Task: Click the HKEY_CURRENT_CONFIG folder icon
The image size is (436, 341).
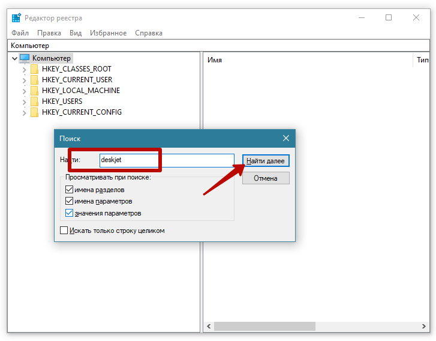Action: point(34,112)
